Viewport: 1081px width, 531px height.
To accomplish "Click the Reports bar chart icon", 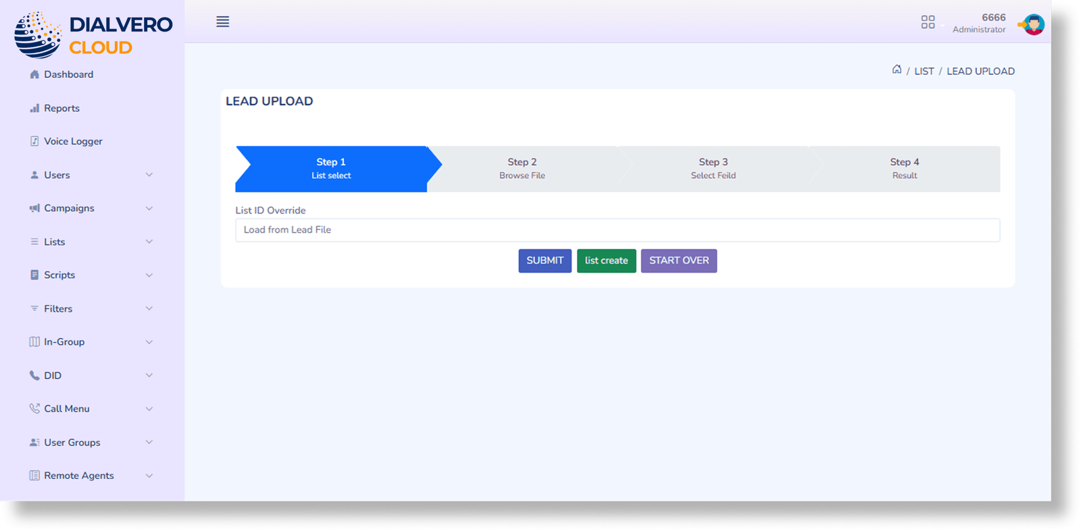I will 34,108.
